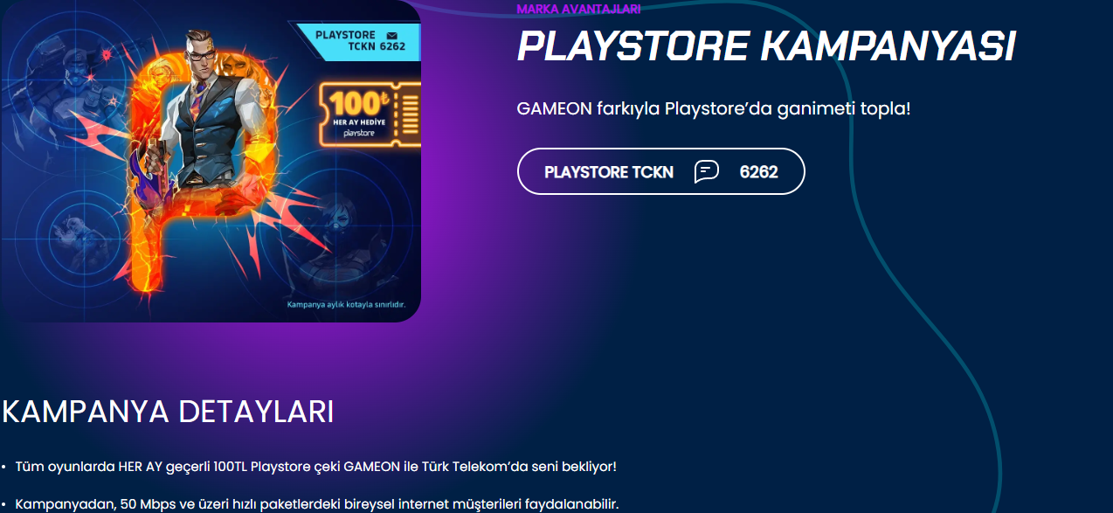This screenshot has width=1113, height=513.
Task: Select the PLAYSTORE KAMPANYASI title
Action: [766, 46]
